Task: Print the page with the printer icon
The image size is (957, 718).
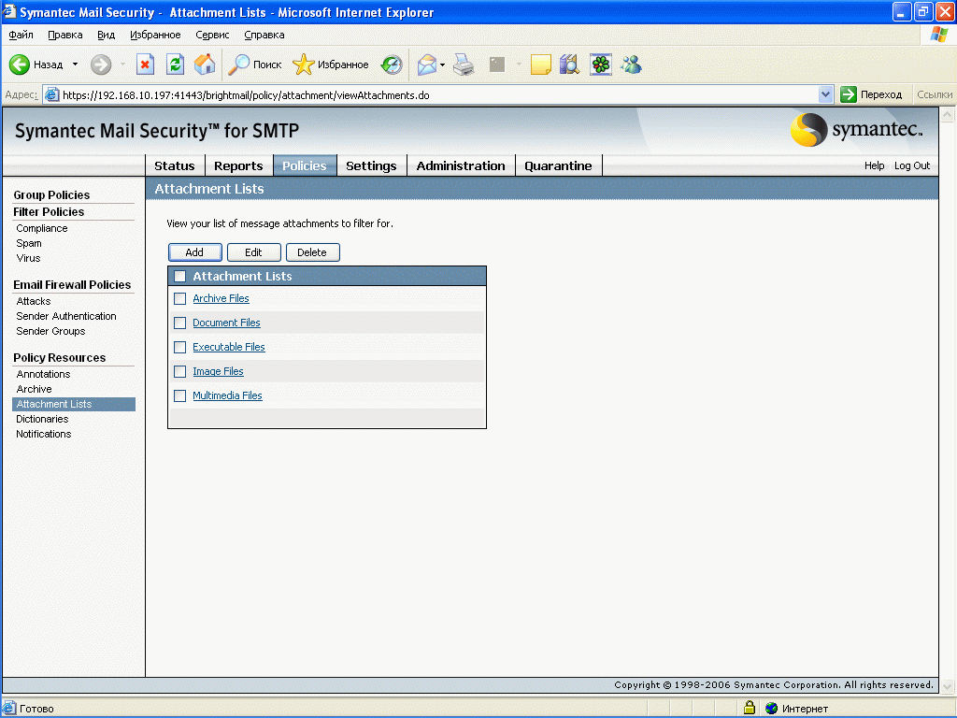Action: pyautogui.click(x=464, y=65)
